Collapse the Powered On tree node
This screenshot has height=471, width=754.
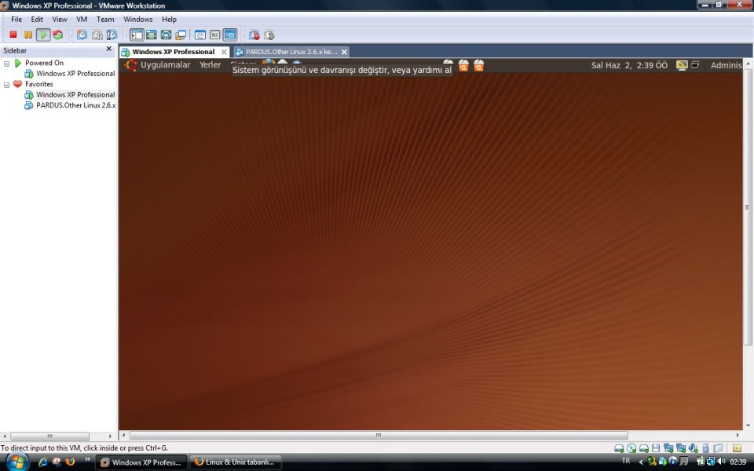pyautogui.click(x=7, y=64)
